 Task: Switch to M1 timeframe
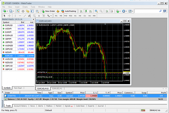[56, 16]
